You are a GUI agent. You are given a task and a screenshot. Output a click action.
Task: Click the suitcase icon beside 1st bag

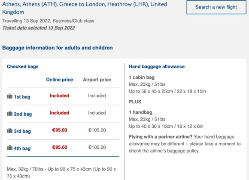pos(10,96)
